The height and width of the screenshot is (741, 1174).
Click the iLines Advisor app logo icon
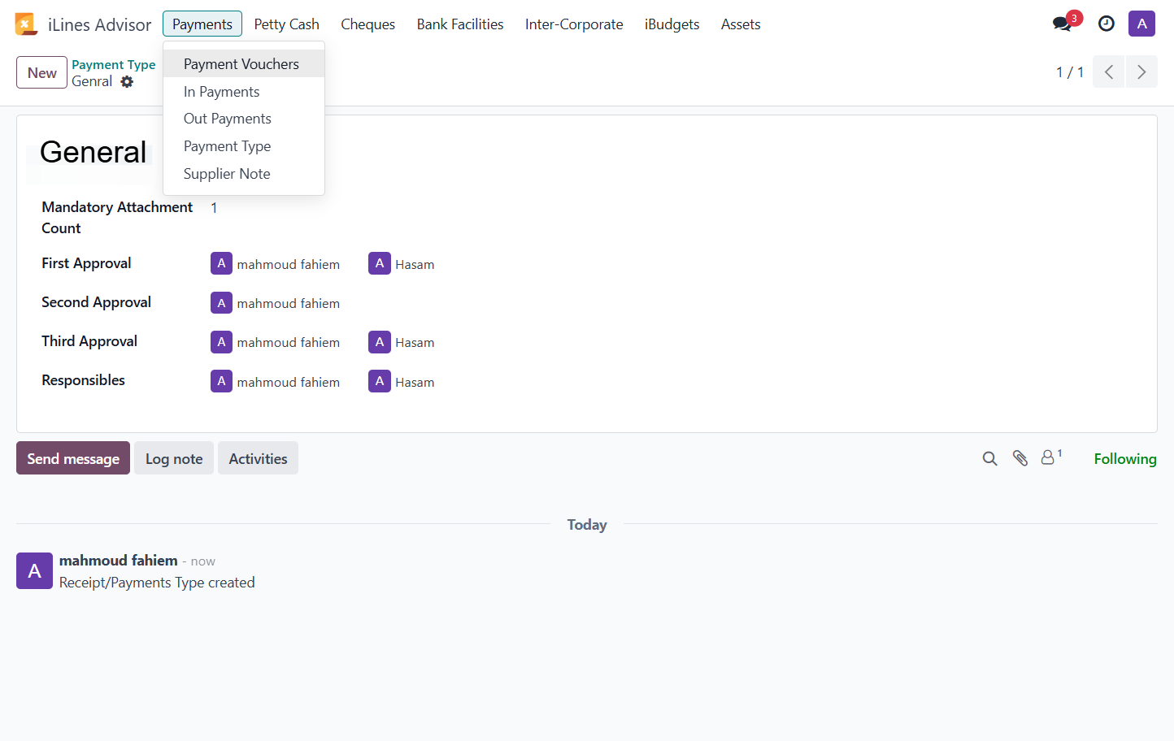point(26,24)
